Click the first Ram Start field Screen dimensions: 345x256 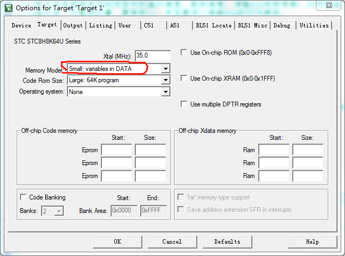click(274, 150)
